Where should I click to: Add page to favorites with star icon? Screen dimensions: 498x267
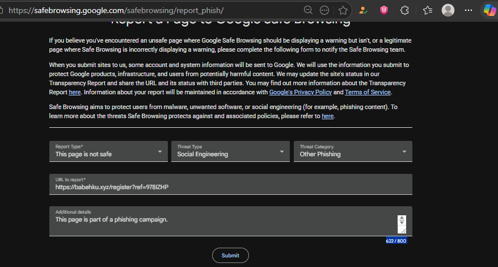pos(343,10)
